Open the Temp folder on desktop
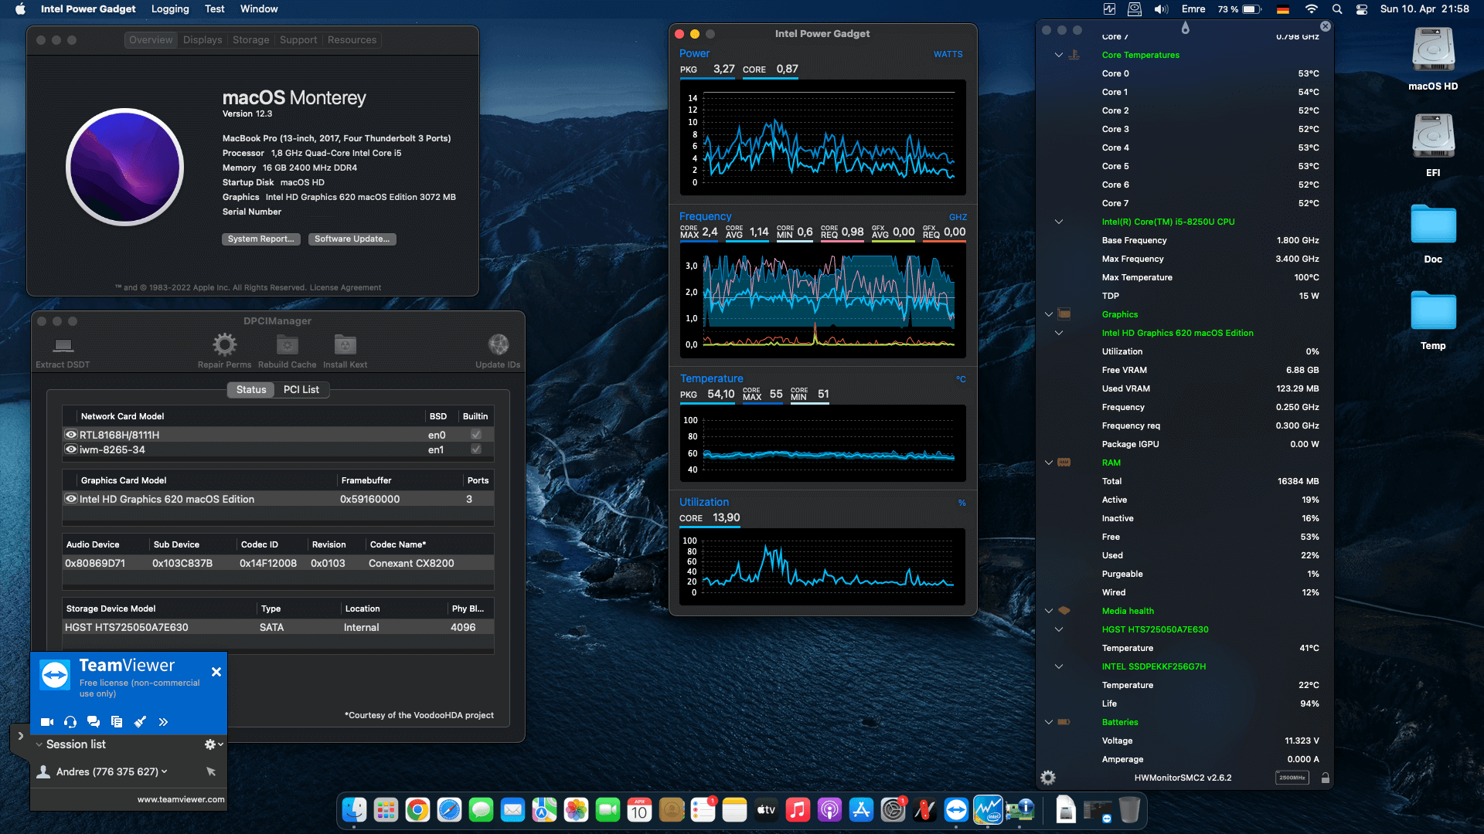 (x=1433, y=310)
